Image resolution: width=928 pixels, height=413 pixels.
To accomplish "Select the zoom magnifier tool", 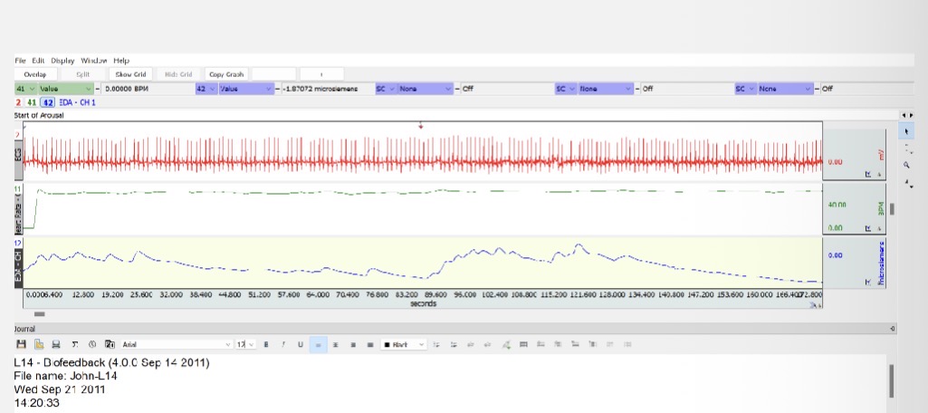I will point(908,166).
